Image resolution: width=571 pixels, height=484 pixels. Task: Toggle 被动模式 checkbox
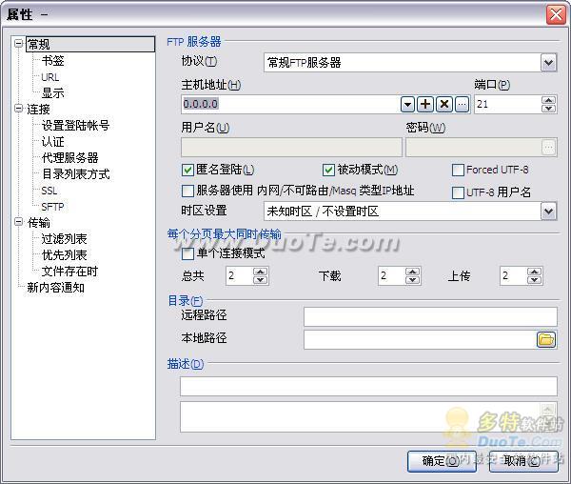click(x=328, y=170)
